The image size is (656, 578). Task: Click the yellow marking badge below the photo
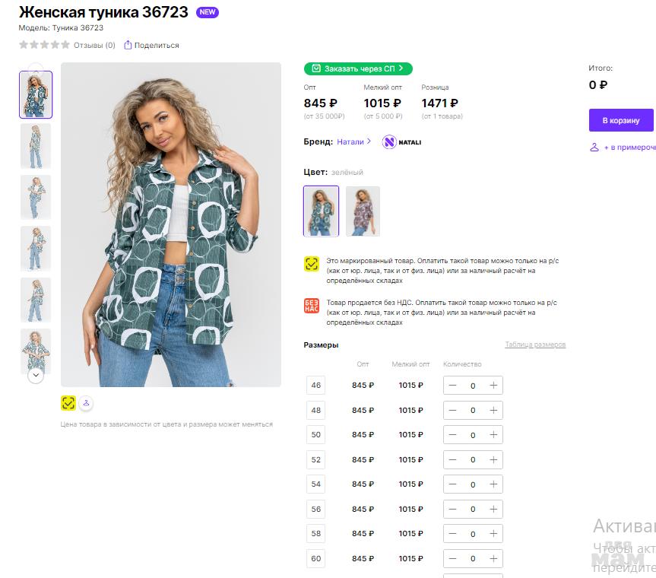(x=68, y=403)
